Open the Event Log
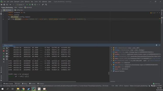Viewport: 163px width, 91px height. (x=156, y=84)
